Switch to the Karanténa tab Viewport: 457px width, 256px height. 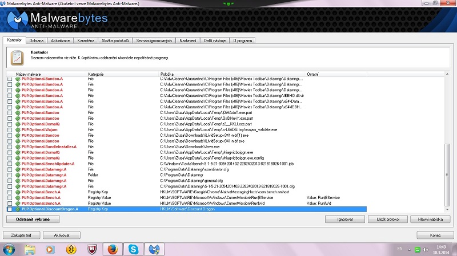[x=86, y=40]
